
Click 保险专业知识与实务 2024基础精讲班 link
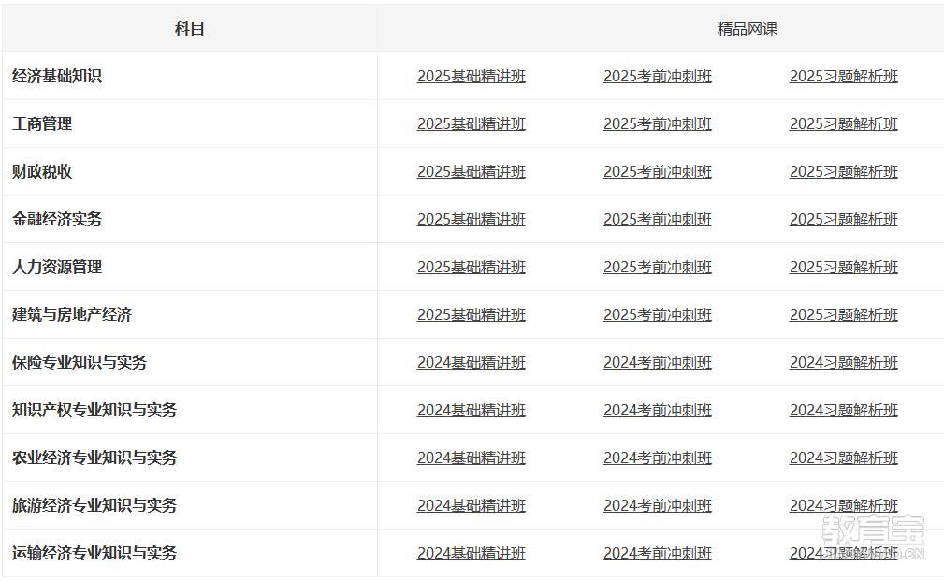coord(471,363)
